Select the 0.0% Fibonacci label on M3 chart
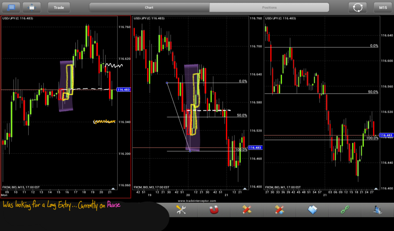Viewport: 394px width, 231px height. (x=243, y=81)
